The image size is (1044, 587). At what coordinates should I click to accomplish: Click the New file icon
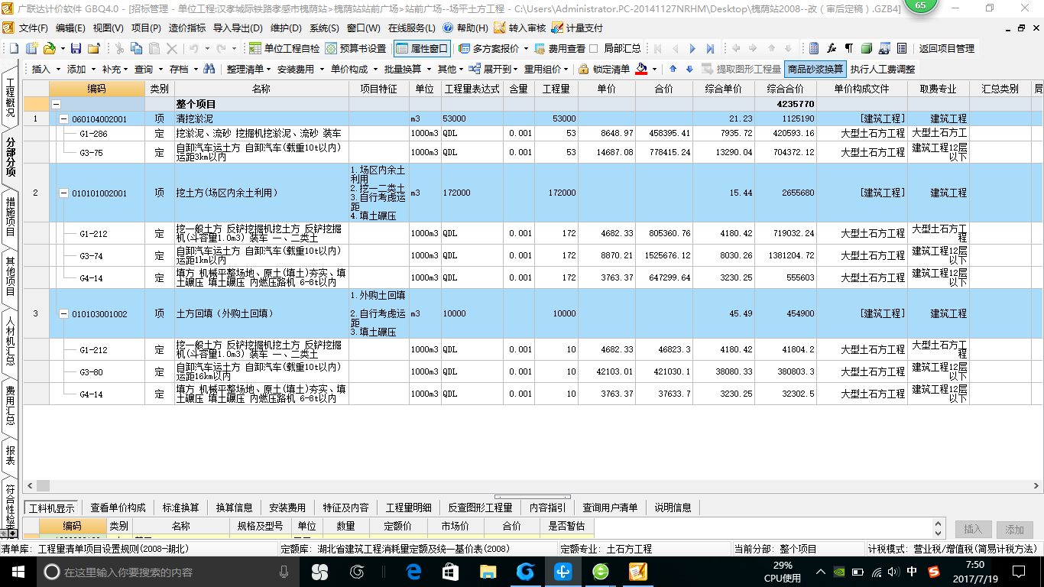[14, 48]
